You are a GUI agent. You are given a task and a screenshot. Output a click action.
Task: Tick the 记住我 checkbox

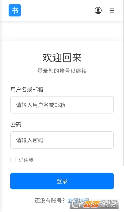tap(13, 160)
